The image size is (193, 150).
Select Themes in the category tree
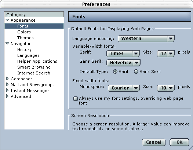click(x=25, y=38)
